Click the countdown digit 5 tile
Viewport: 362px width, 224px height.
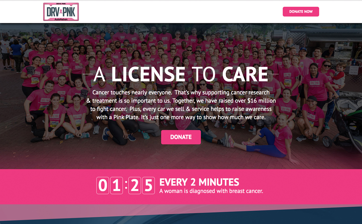[x=149, y=186]
